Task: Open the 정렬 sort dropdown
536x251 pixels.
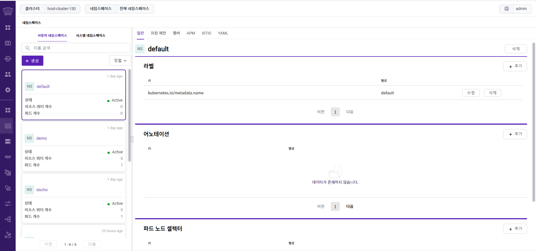Action: (120, 60)
